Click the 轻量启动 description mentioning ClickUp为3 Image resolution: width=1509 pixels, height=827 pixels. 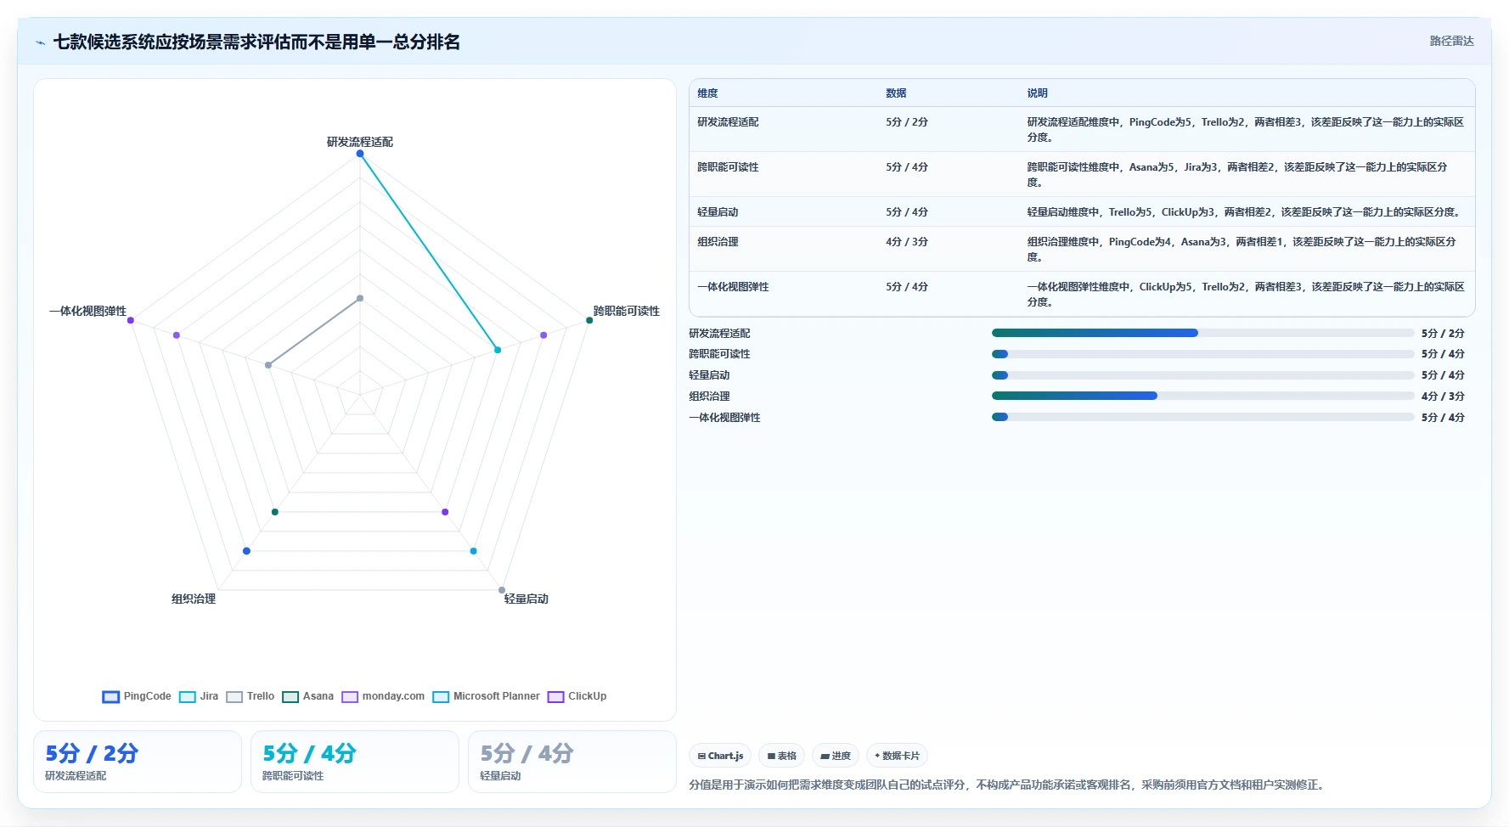click(1246, 212)
